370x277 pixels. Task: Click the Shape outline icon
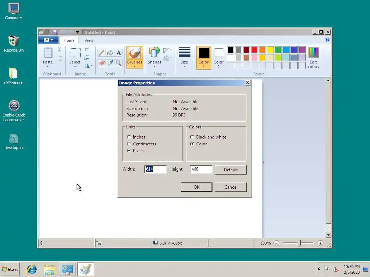166,50
